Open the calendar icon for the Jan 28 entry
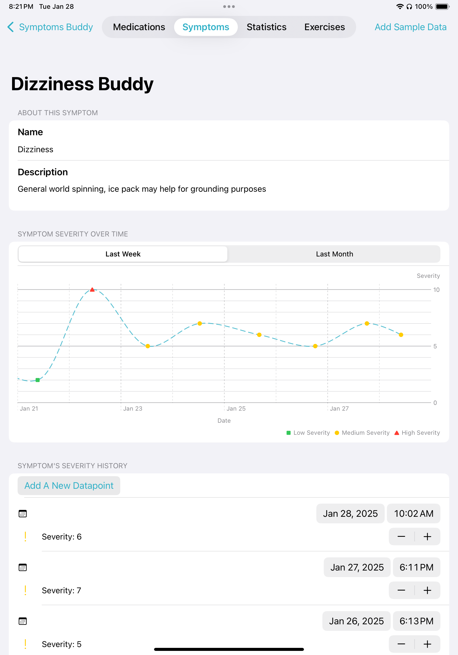Image resolution: width=458 pixels, height=655 pixels. tap(23, 514)
